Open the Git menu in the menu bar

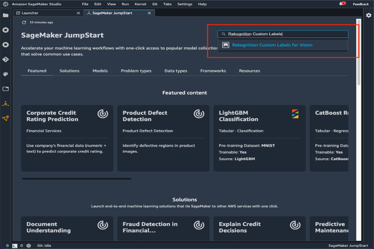[x=154, y=4]
